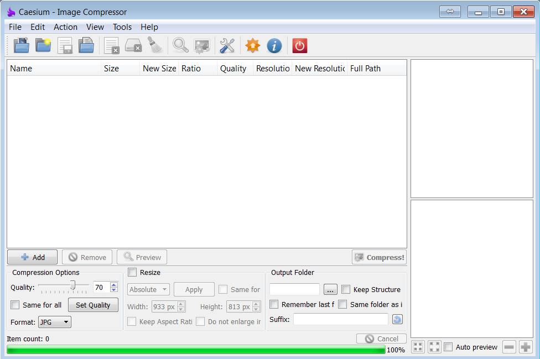Sort by the Quality column header
The height and width of the screenshot is (359, 540).
tap(235, 69)
